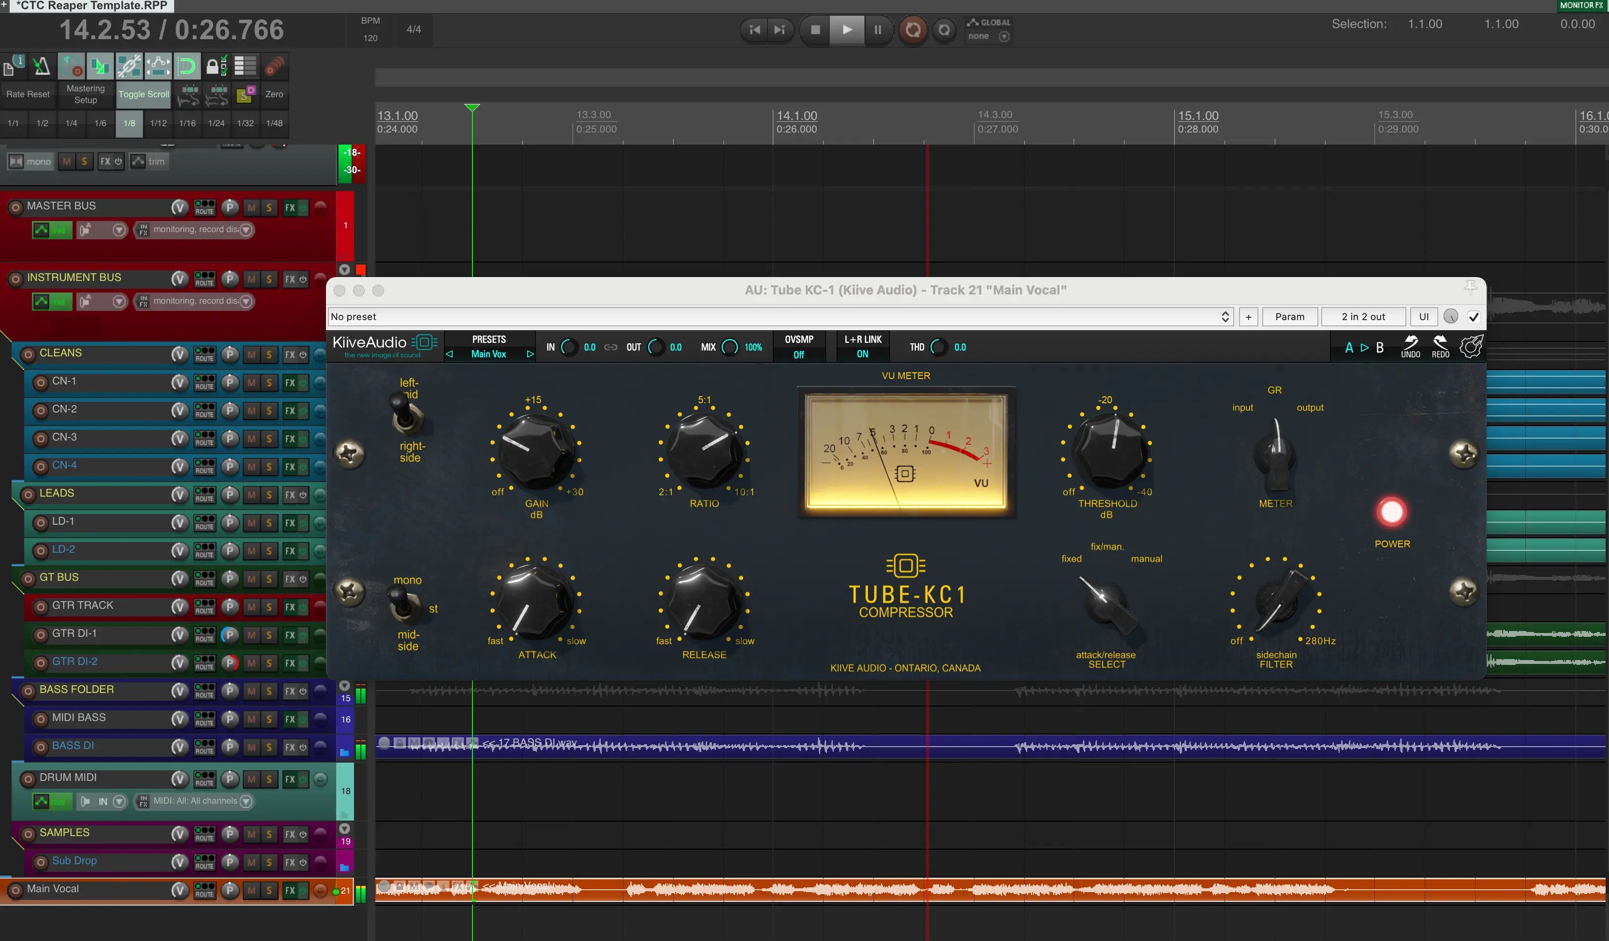This screenshot has height=941, width=1609.
Task: Toggle L+R LINK ON switch
Action: tap(862, 353)
